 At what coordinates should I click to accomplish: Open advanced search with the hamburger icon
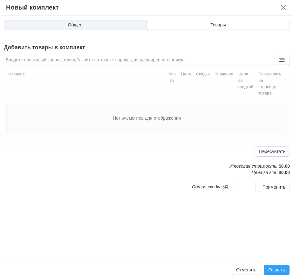[282, 60]
